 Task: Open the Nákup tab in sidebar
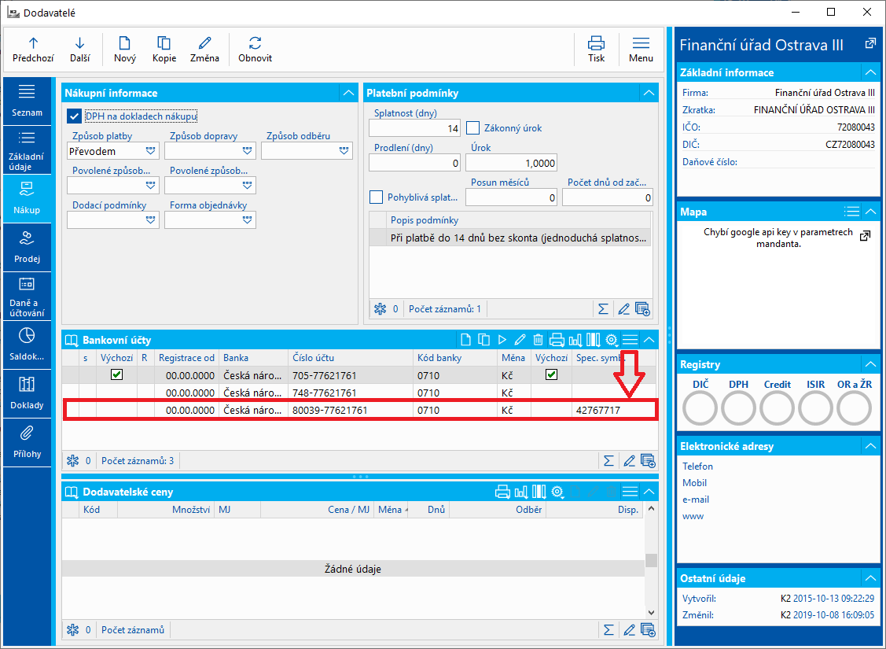click(27, 198)
